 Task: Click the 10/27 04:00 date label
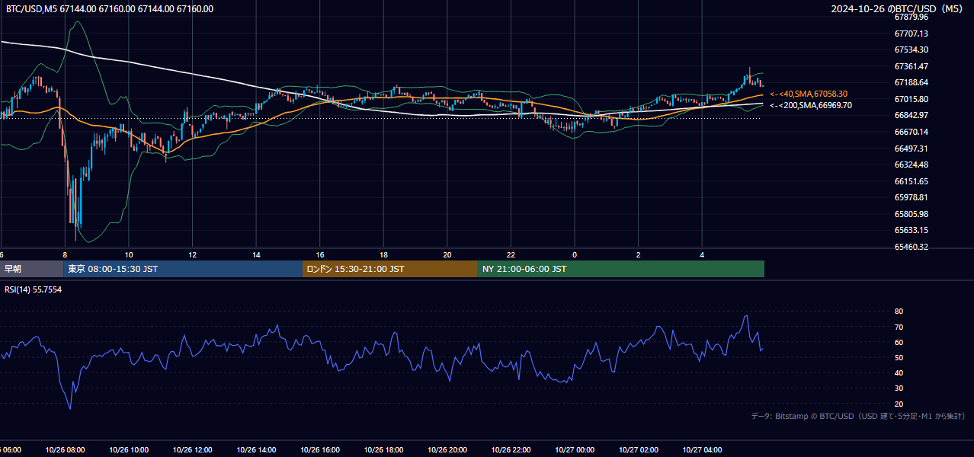click(702, 450)
